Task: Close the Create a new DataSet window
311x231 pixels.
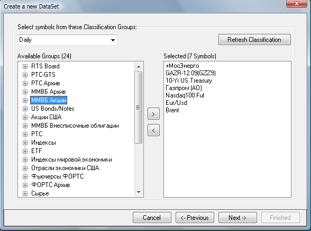Action: click(x=297, y=3)
